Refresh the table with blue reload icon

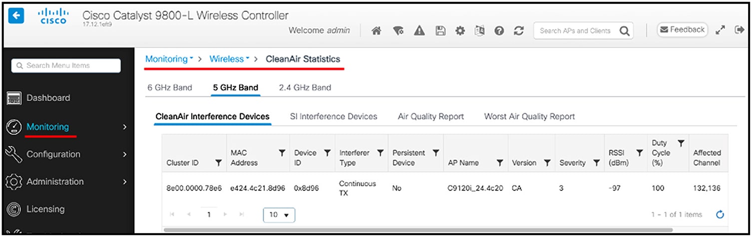tap(720, 215)
